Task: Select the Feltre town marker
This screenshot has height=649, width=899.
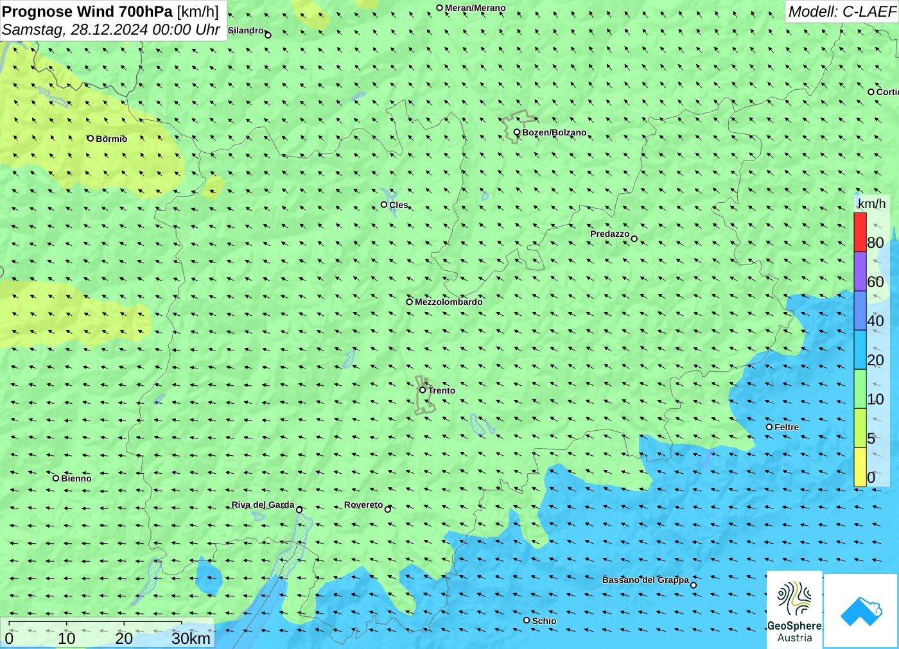Action: pos(769,426)
